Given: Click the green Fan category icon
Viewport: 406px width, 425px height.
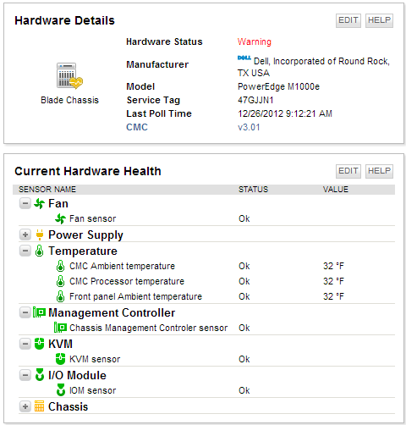Looking at the screenshot, I should pos(39,203).
